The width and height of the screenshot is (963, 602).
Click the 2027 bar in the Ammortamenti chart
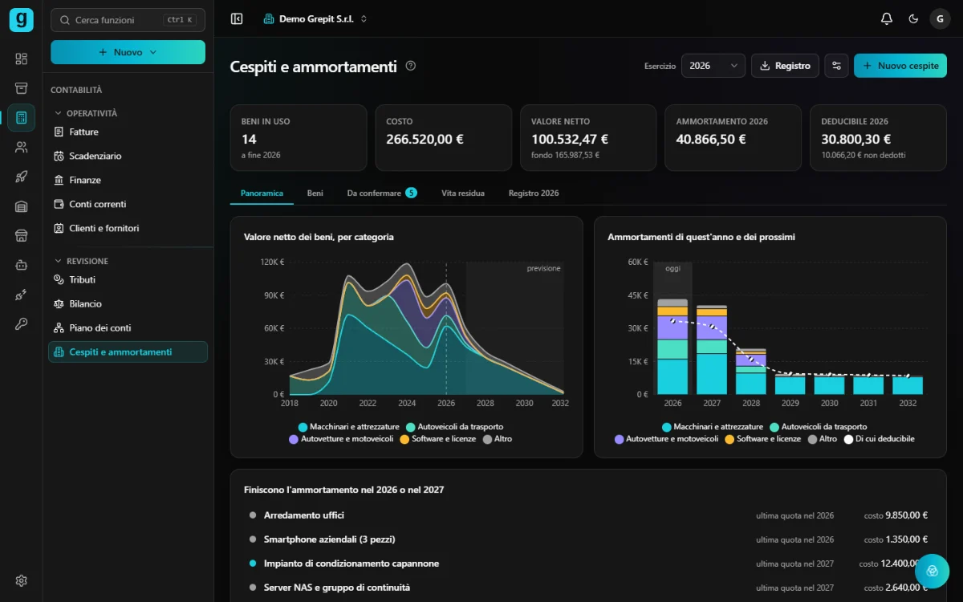click(x=712, y=350)
